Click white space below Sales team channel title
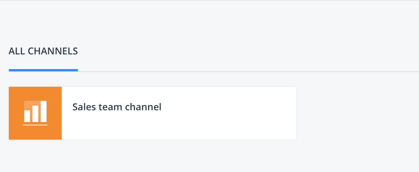 117,126
